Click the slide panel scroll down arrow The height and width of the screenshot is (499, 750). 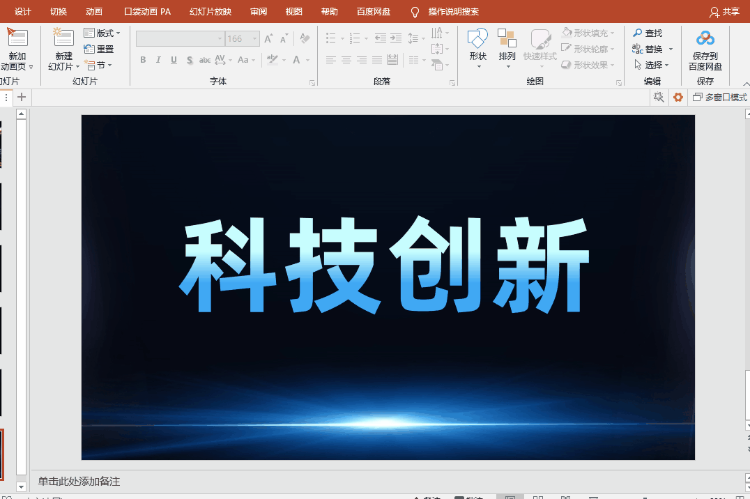(21, 487)
